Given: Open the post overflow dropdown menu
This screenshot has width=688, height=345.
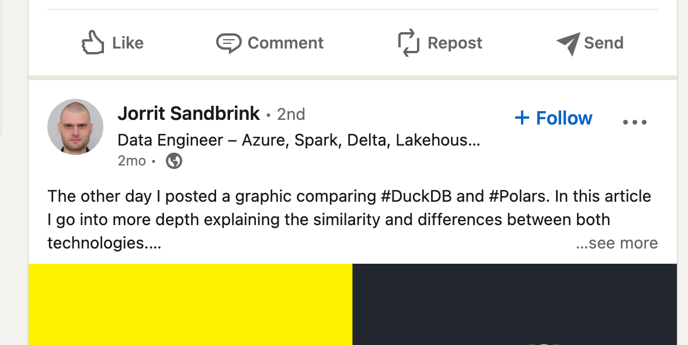Looking at the screenshot, I should (x=634, y=121).
